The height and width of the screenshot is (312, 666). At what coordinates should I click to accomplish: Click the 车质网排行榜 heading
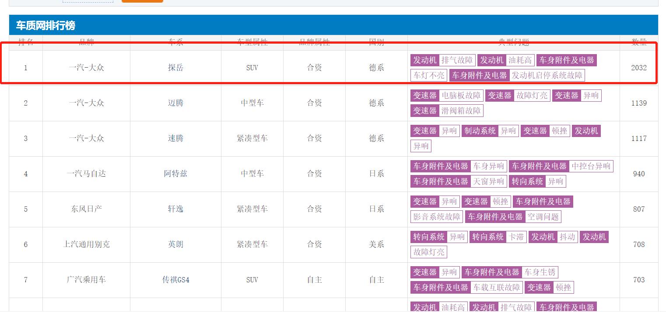46,25
